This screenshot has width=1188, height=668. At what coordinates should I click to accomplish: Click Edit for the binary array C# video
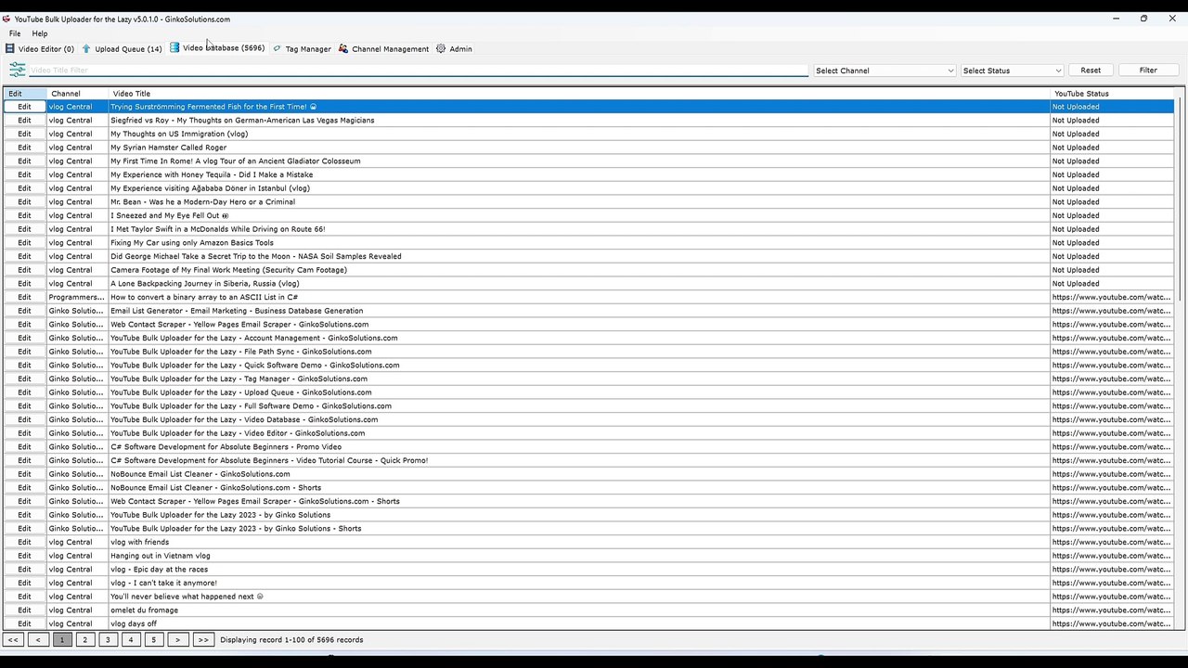[x=25, y=297]
